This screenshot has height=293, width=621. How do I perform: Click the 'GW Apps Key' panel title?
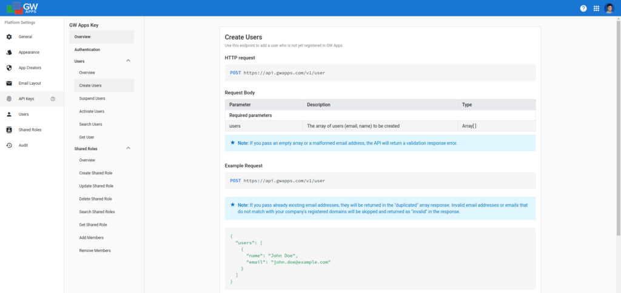(x=84, y=25)
